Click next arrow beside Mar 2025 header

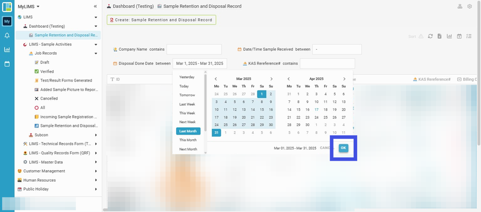(x=271, y=79)
